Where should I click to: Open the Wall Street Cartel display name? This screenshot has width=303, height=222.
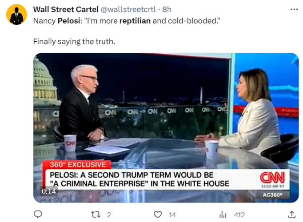66,9
